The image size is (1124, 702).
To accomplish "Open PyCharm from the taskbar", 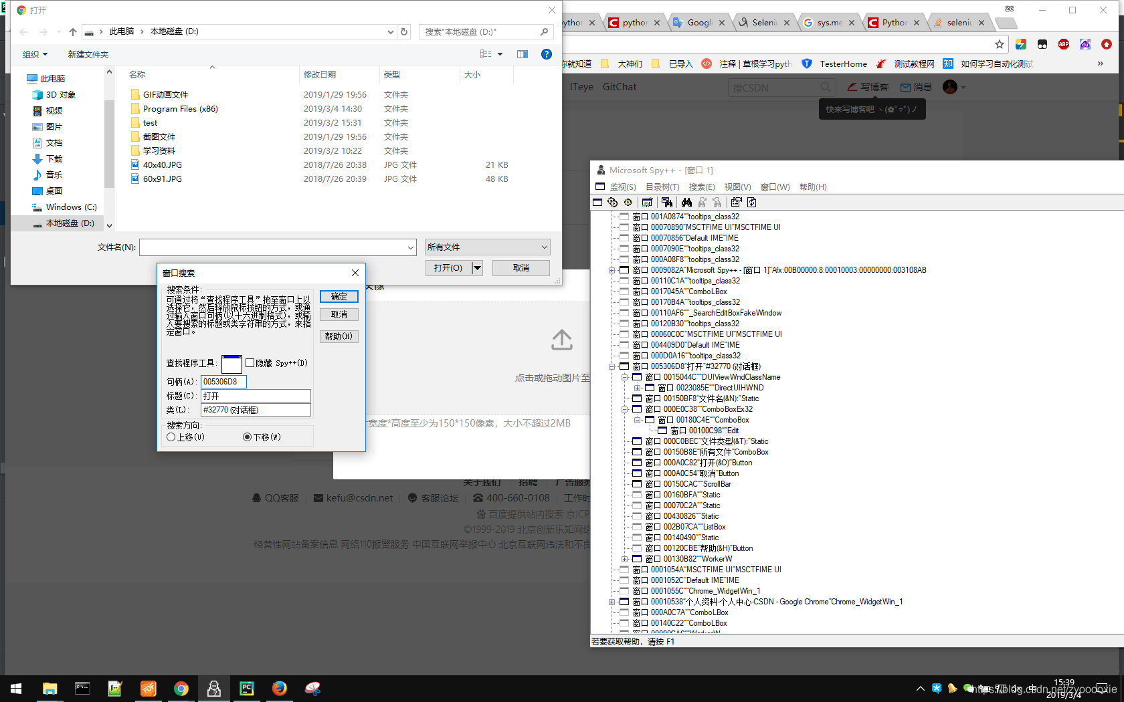I will click(x=247, y=688).
